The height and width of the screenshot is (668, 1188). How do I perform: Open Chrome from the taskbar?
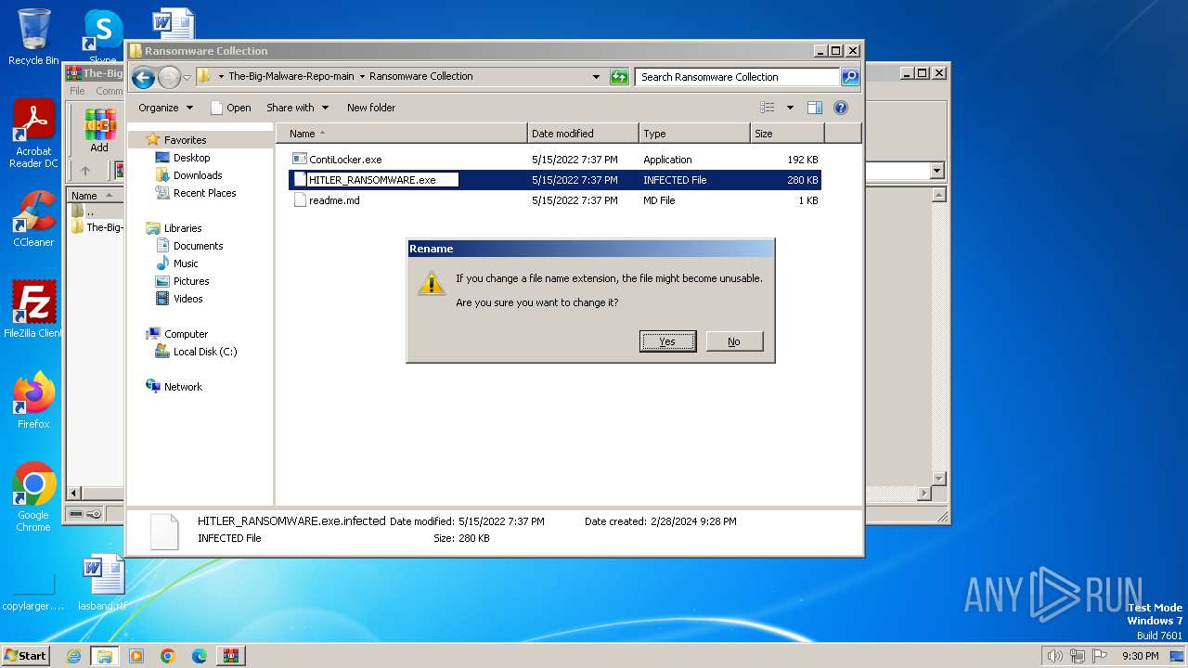tap(168, 656)
